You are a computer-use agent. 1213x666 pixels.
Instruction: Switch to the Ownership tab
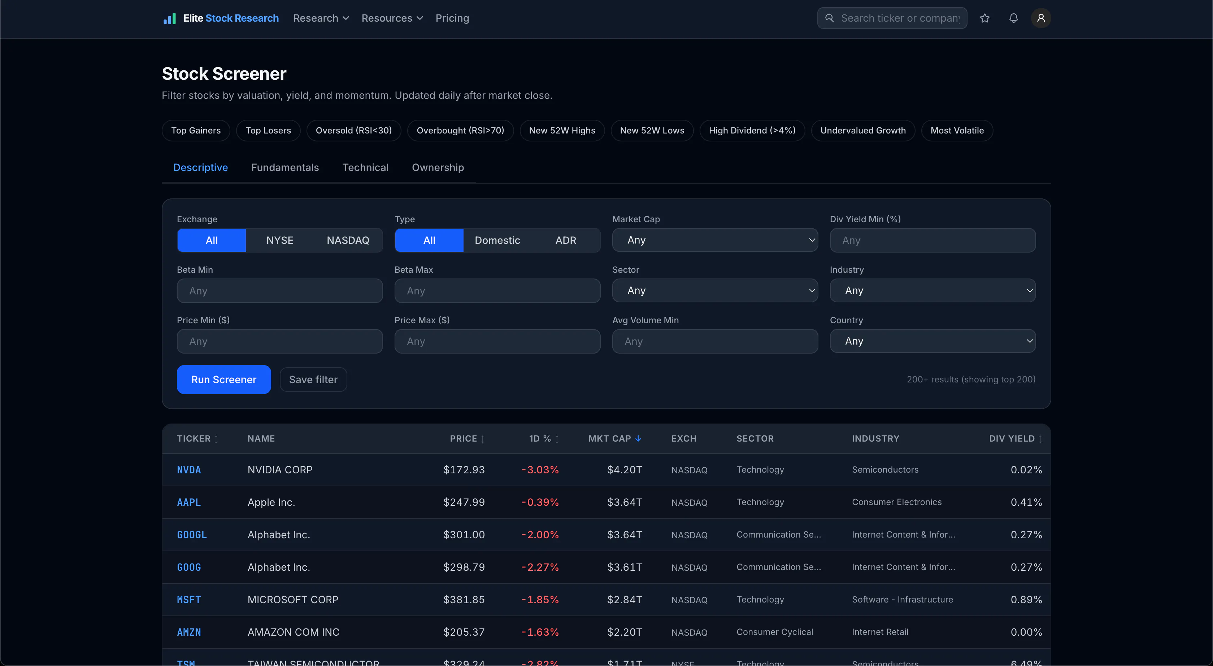pos(438,167)
